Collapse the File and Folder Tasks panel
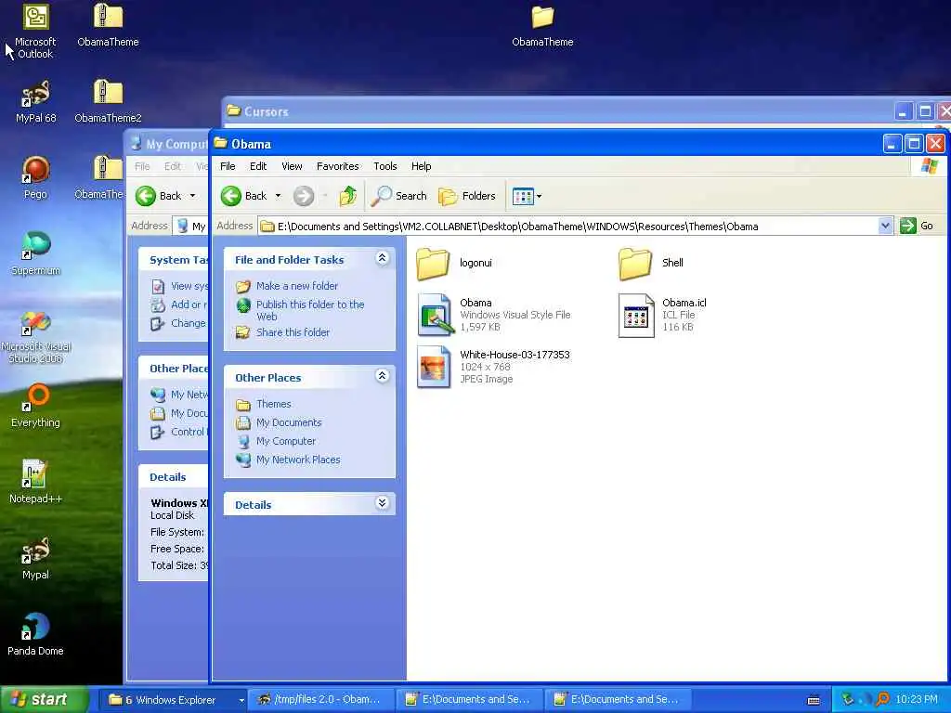951x713 pixels. pyautogui.click(x=382, y=258)
